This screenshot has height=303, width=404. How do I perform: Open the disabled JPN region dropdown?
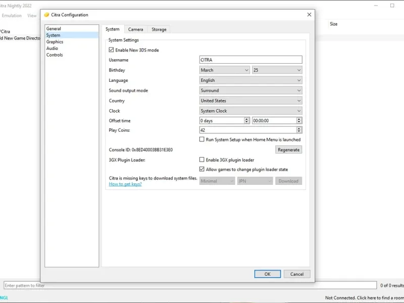pyautogui.click(x=255, y=181)
